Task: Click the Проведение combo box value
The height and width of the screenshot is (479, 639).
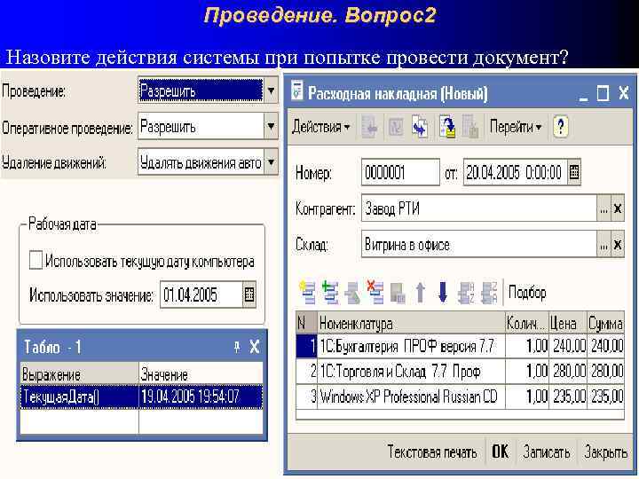Action: 201,90
